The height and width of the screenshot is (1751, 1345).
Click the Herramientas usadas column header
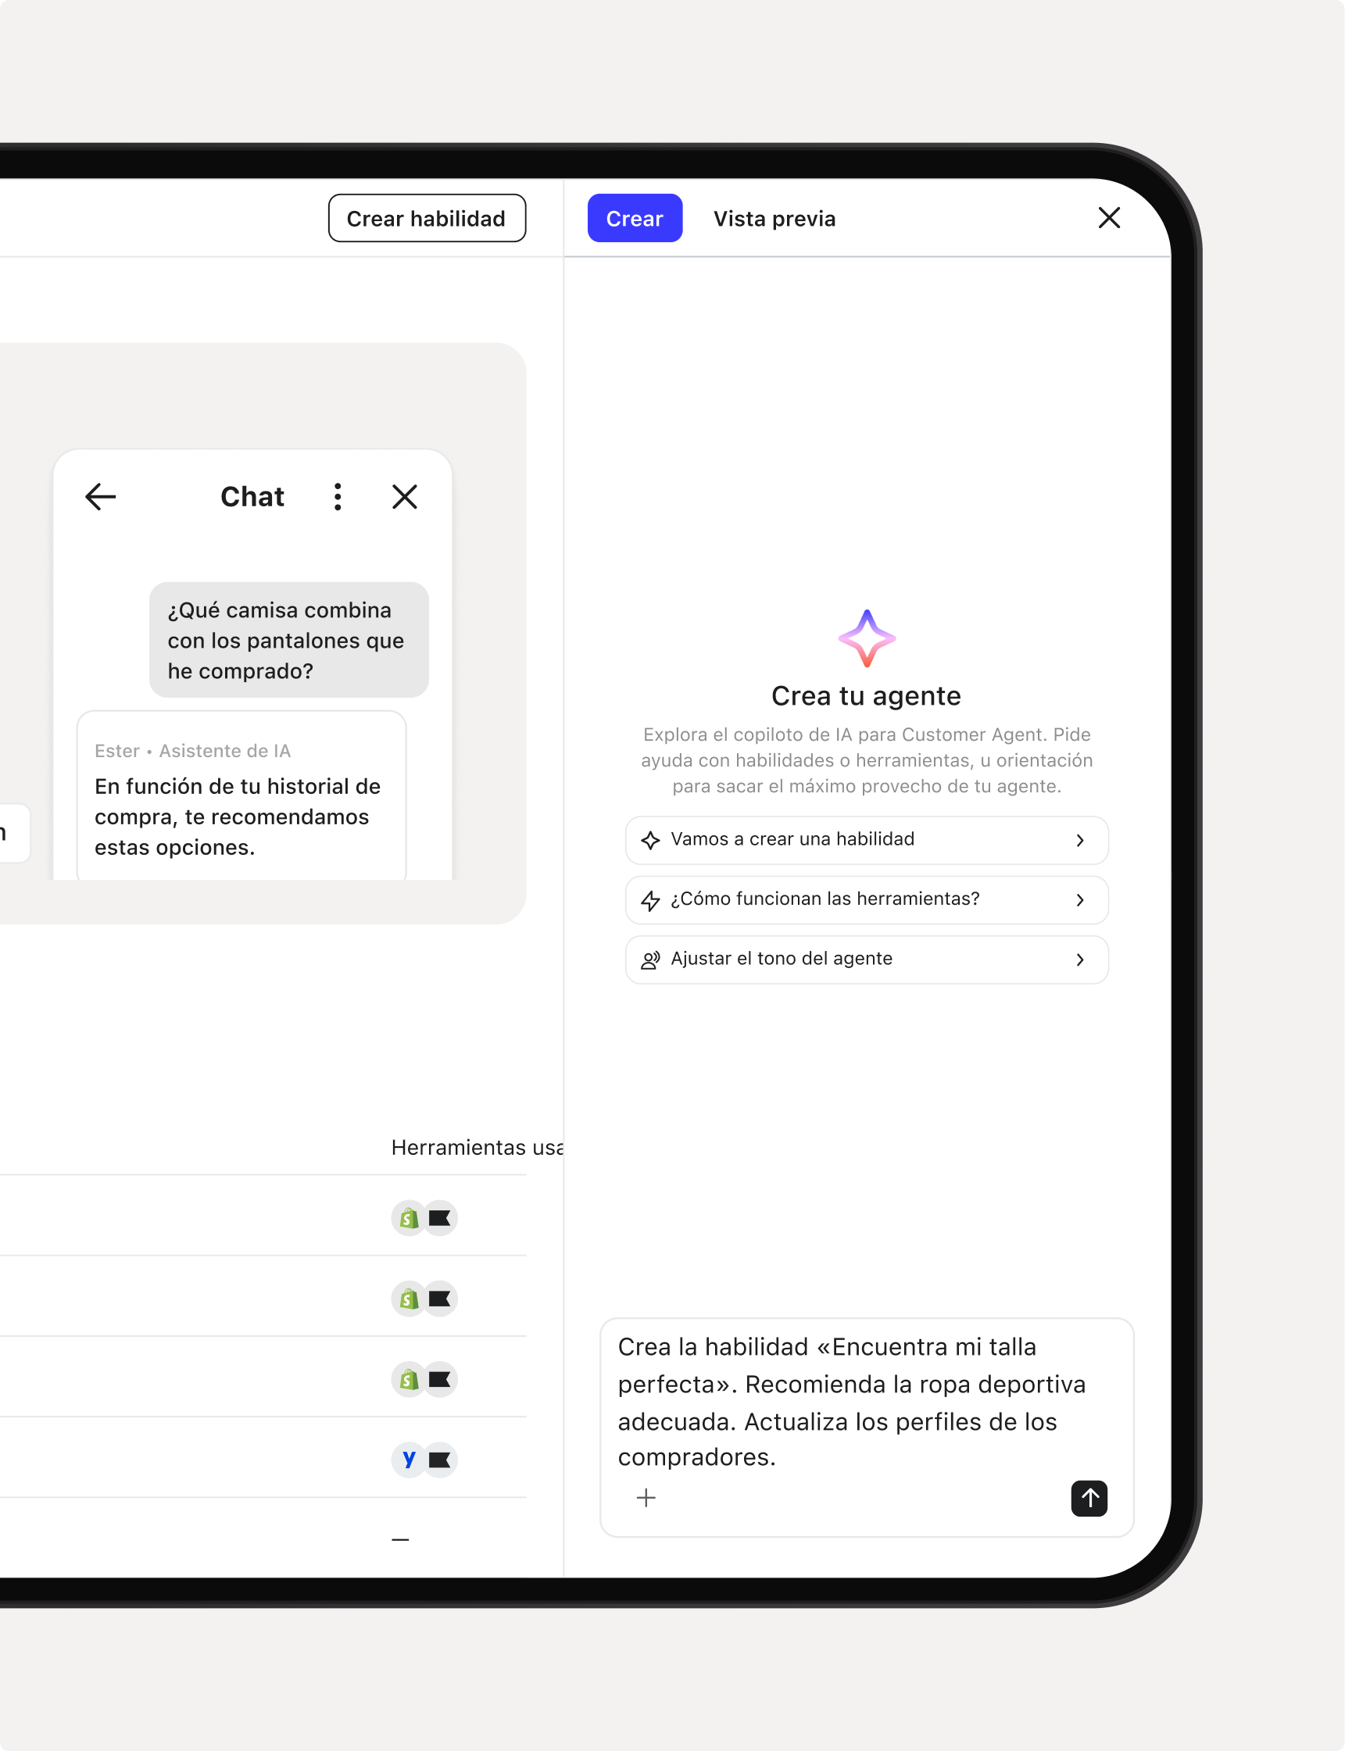[478, 1147]
